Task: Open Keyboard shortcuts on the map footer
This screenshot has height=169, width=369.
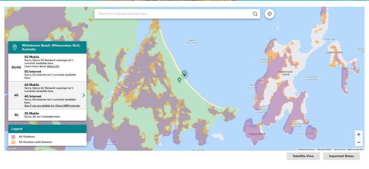Action: [x=306, y=149]
